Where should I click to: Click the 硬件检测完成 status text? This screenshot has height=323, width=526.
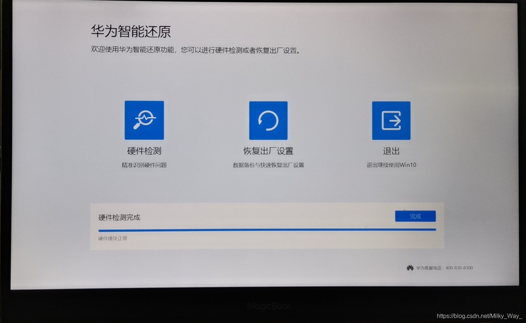[x=119, y=217]
